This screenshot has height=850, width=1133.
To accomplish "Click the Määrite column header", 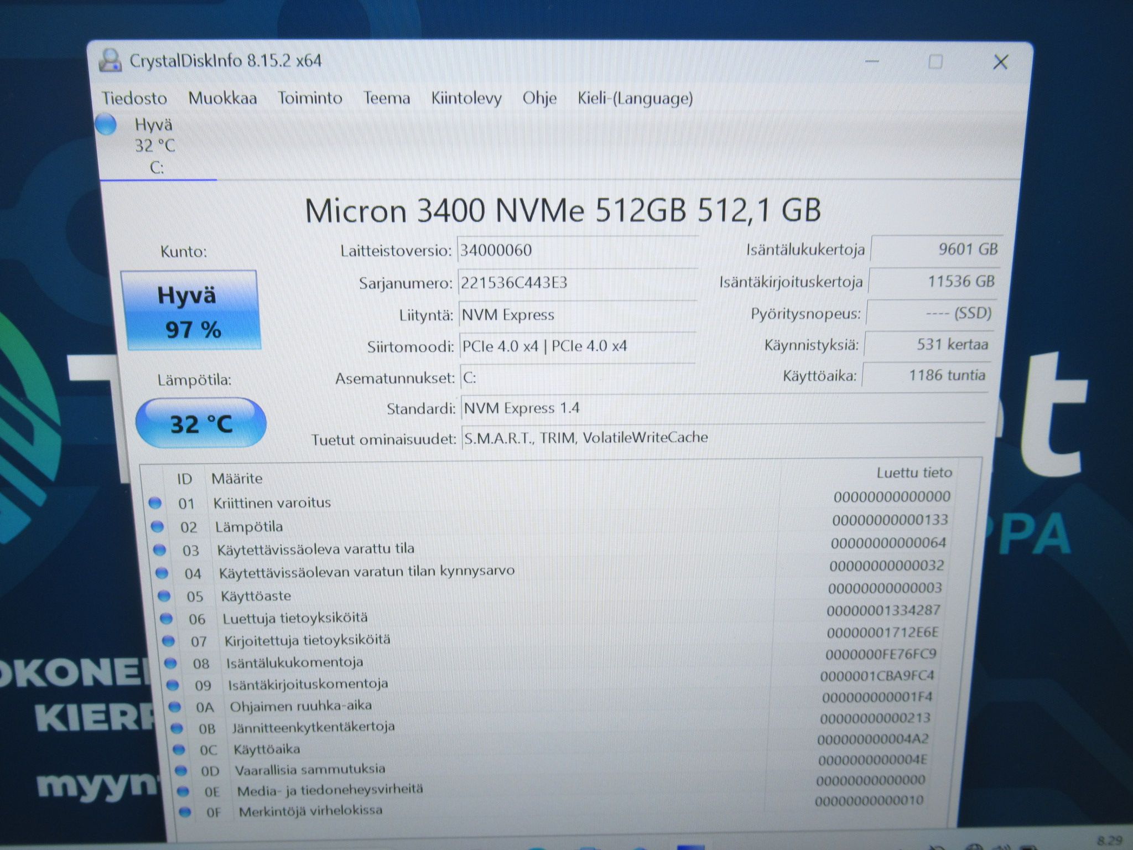I will pos(237,478).
